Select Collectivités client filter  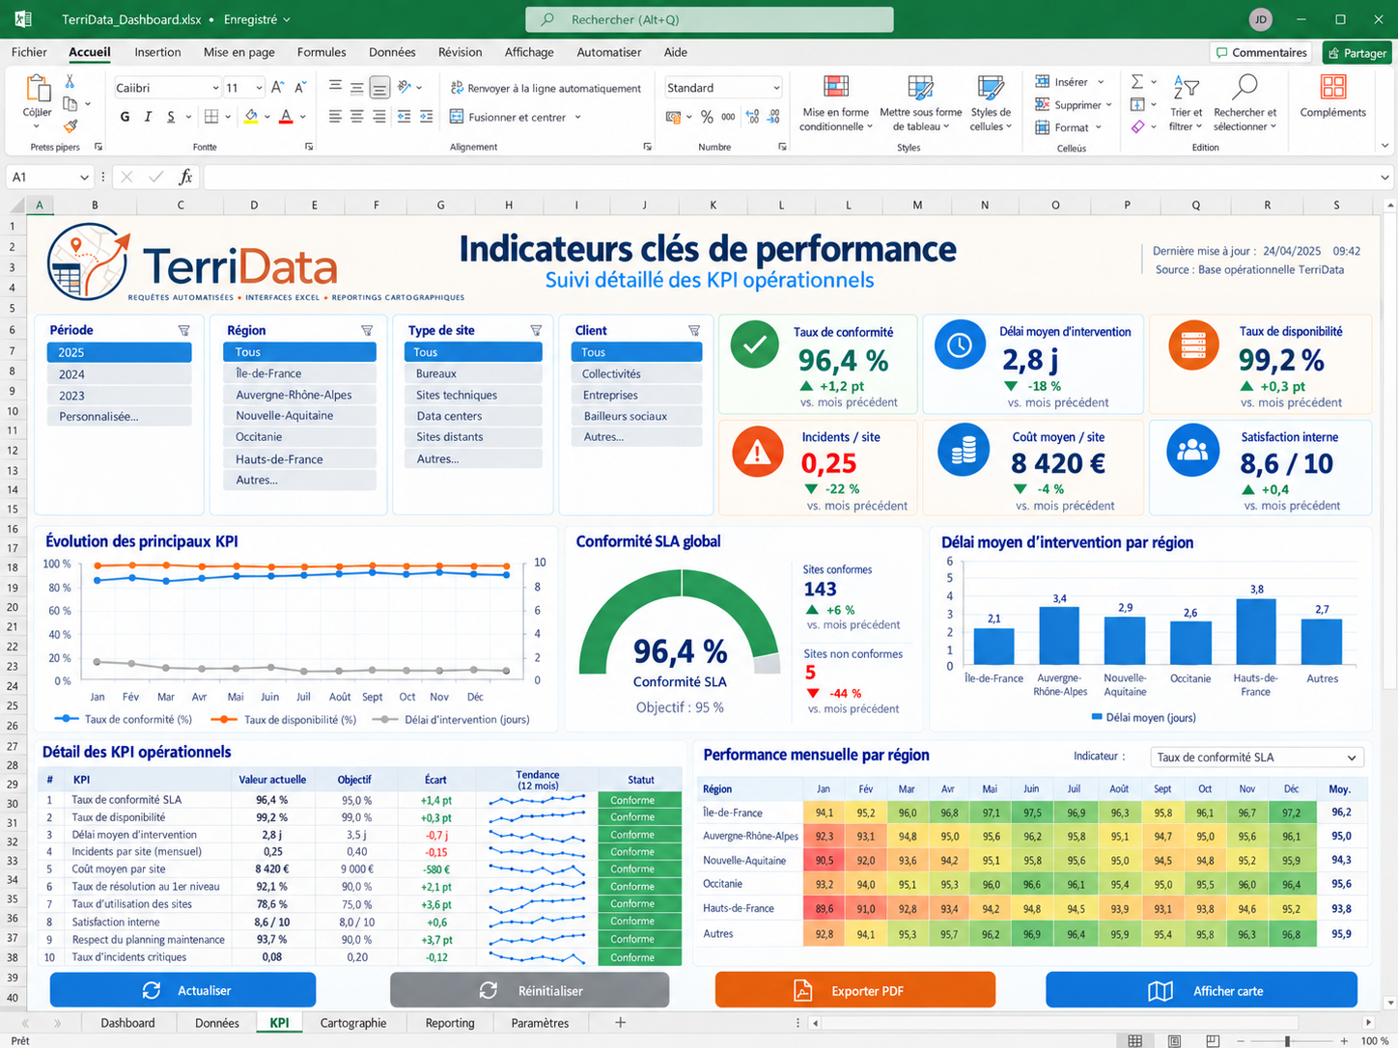tap(636, 373)
